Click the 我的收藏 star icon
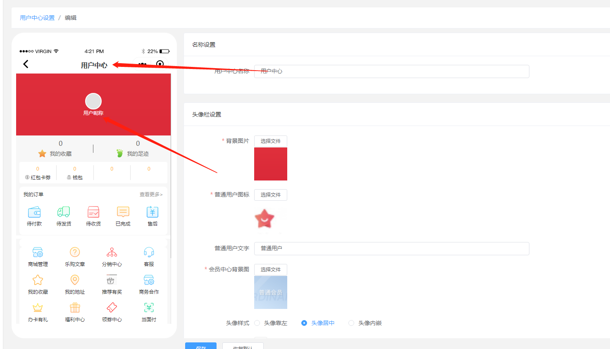610x349 pixels. [x=42, y=154]
